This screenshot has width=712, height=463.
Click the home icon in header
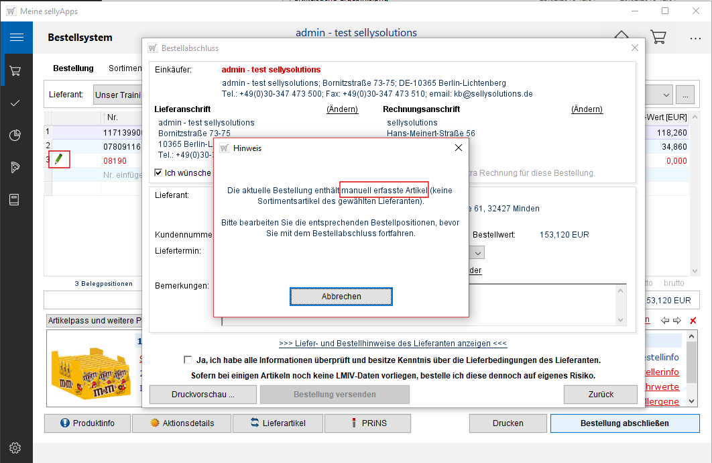(621, 36)
